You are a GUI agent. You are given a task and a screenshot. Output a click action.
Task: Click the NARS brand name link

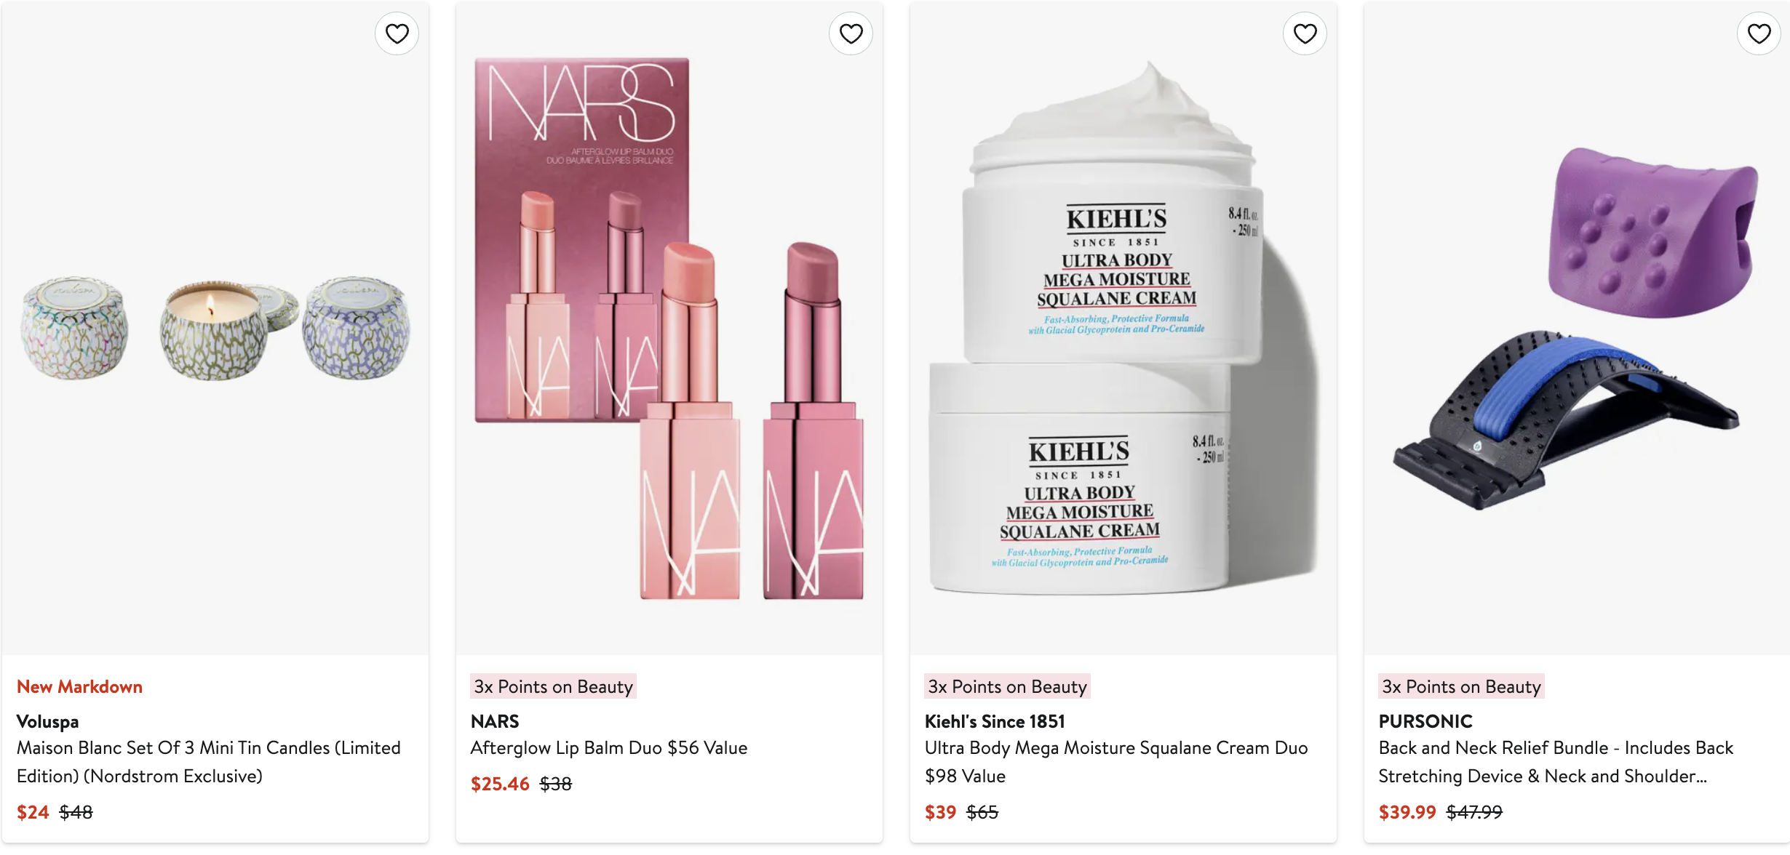pyautogui.click(x=495, y=721)
